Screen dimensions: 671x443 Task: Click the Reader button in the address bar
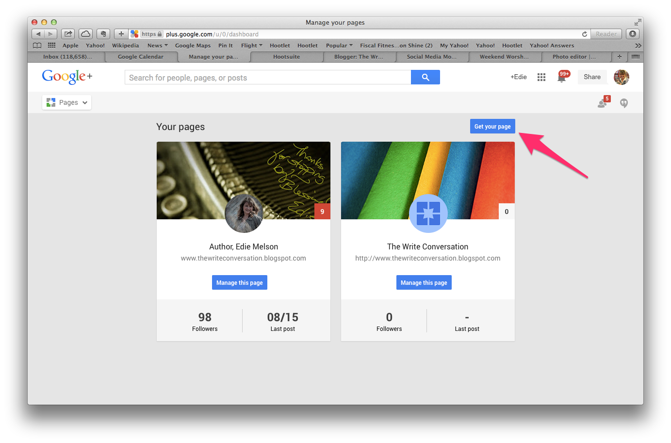(606, 34)
